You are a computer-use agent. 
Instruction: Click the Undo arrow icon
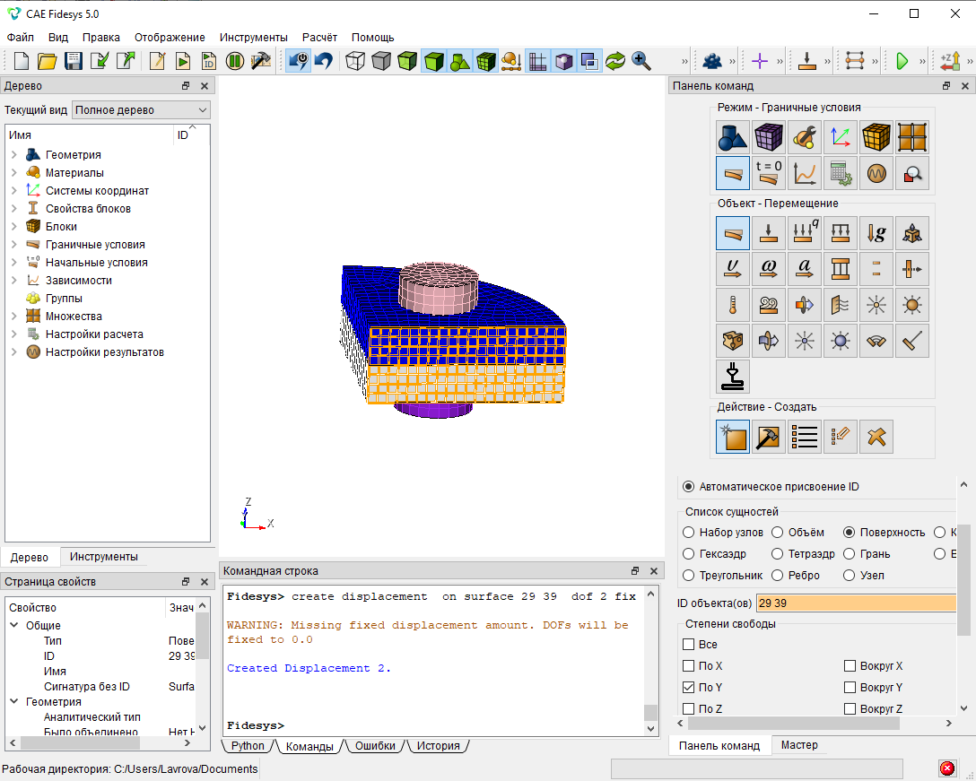click(x=324, y=61)
